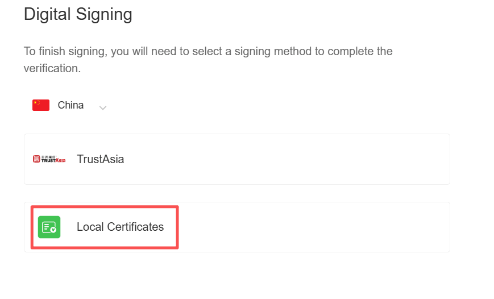Click the China flag icon
The image size is (494, 299).
click(41, 105)
